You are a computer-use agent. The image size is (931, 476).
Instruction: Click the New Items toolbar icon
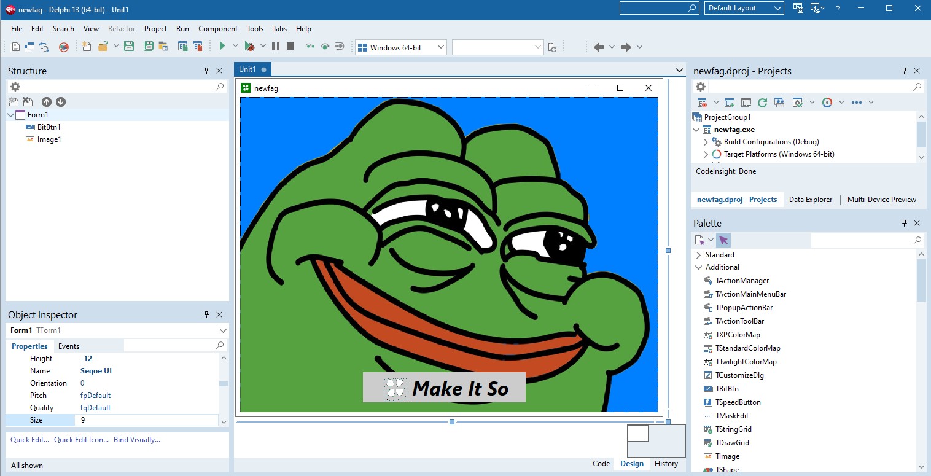coord(87,46)
